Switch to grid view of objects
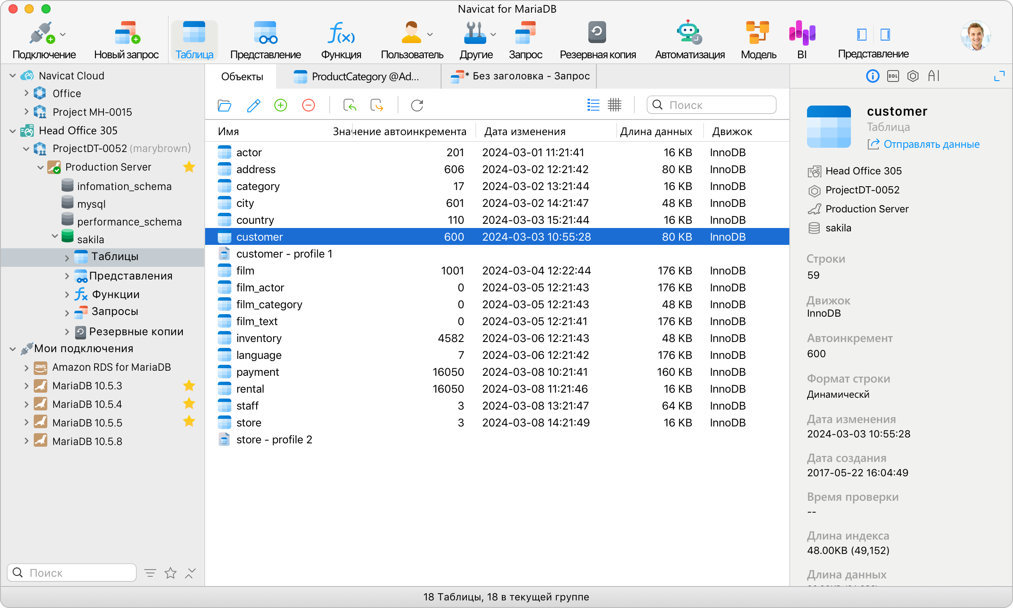The width and height of the screenshot is (1013, 608). point(615,105)
